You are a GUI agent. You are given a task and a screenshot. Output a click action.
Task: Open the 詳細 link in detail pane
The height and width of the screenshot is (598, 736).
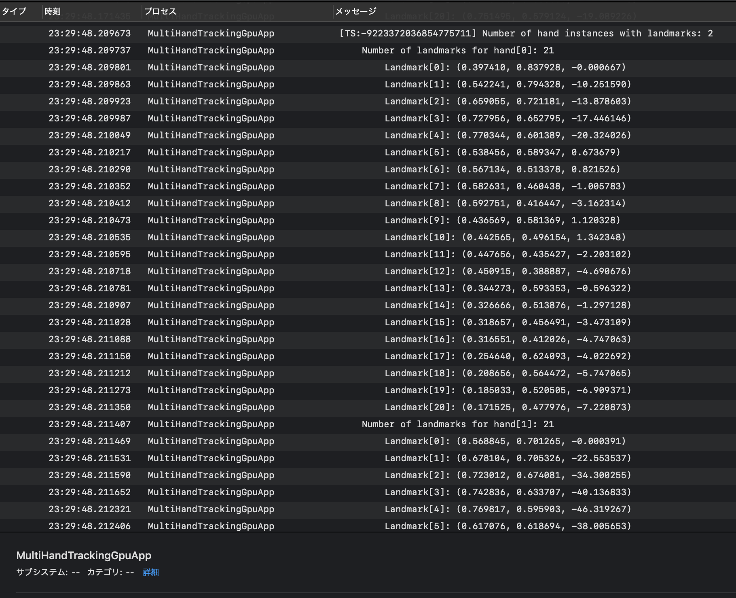[151, 572]
